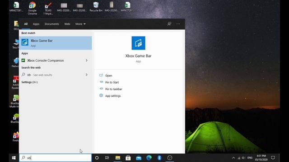
Task: Open the Action Center notification icon
Action: [x=273, y=158]
